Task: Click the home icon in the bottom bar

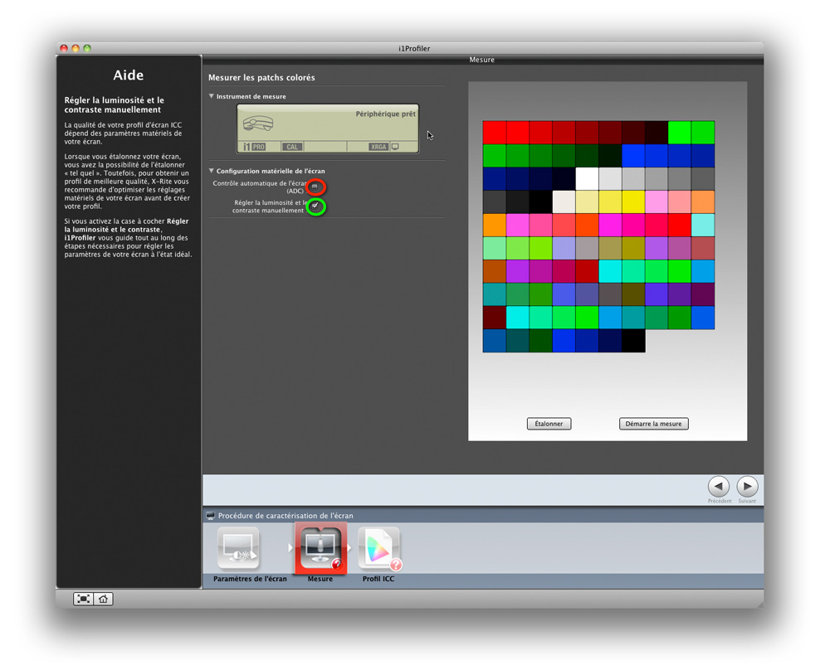Action: [x=103, y=599]
